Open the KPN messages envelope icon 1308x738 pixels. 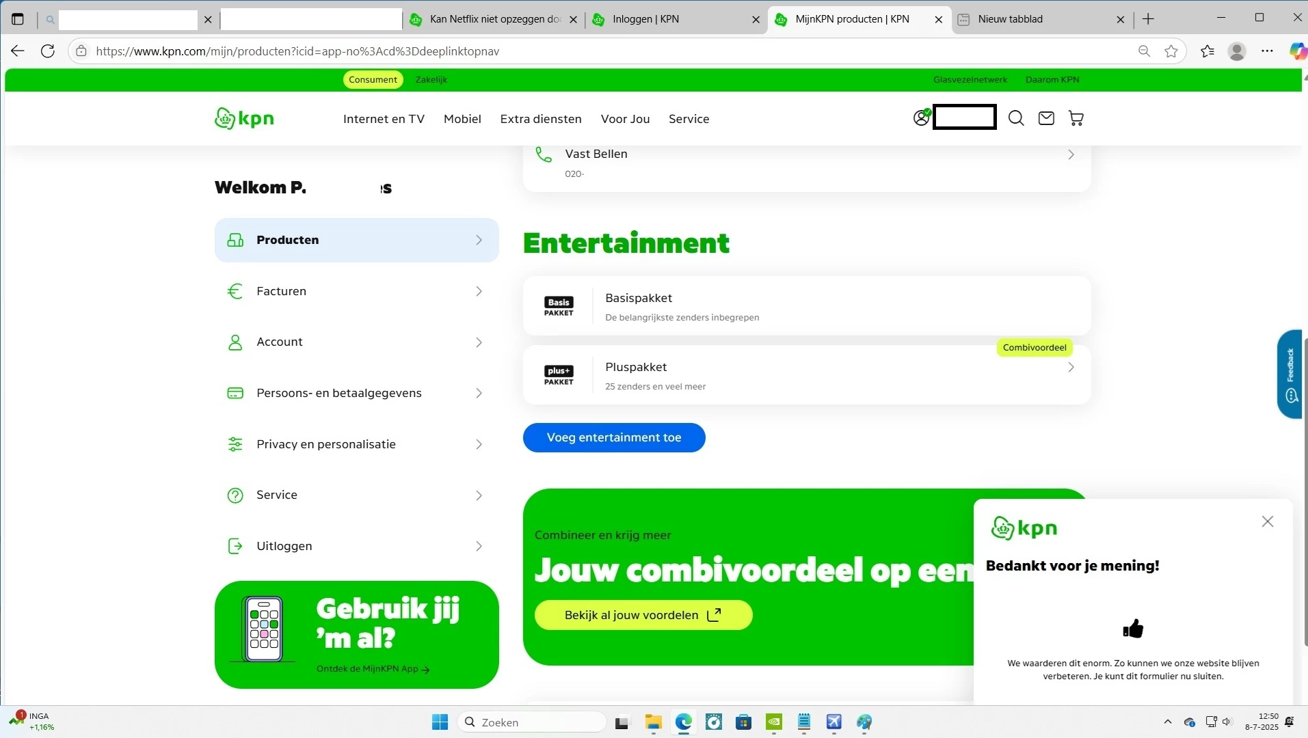[1046, 118]
